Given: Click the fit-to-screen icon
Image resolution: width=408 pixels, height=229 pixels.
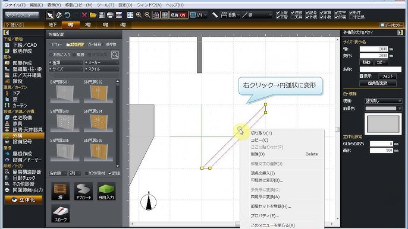Looking at the screenshot, I should 130,15.
